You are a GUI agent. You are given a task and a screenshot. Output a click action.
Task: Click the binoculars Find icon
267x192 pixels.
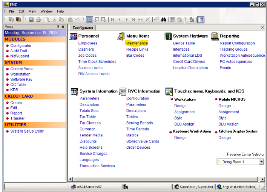click(x=164, y=19)
